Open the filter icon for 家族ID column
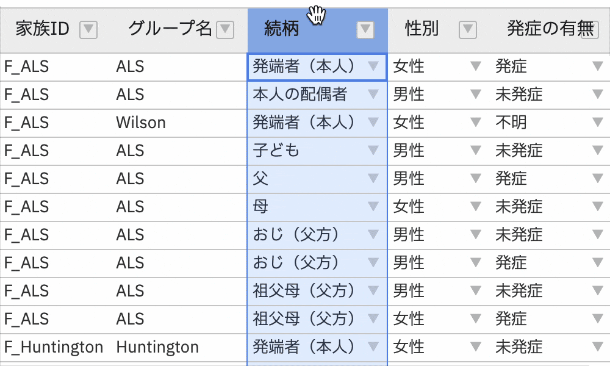 coord(88,29)
